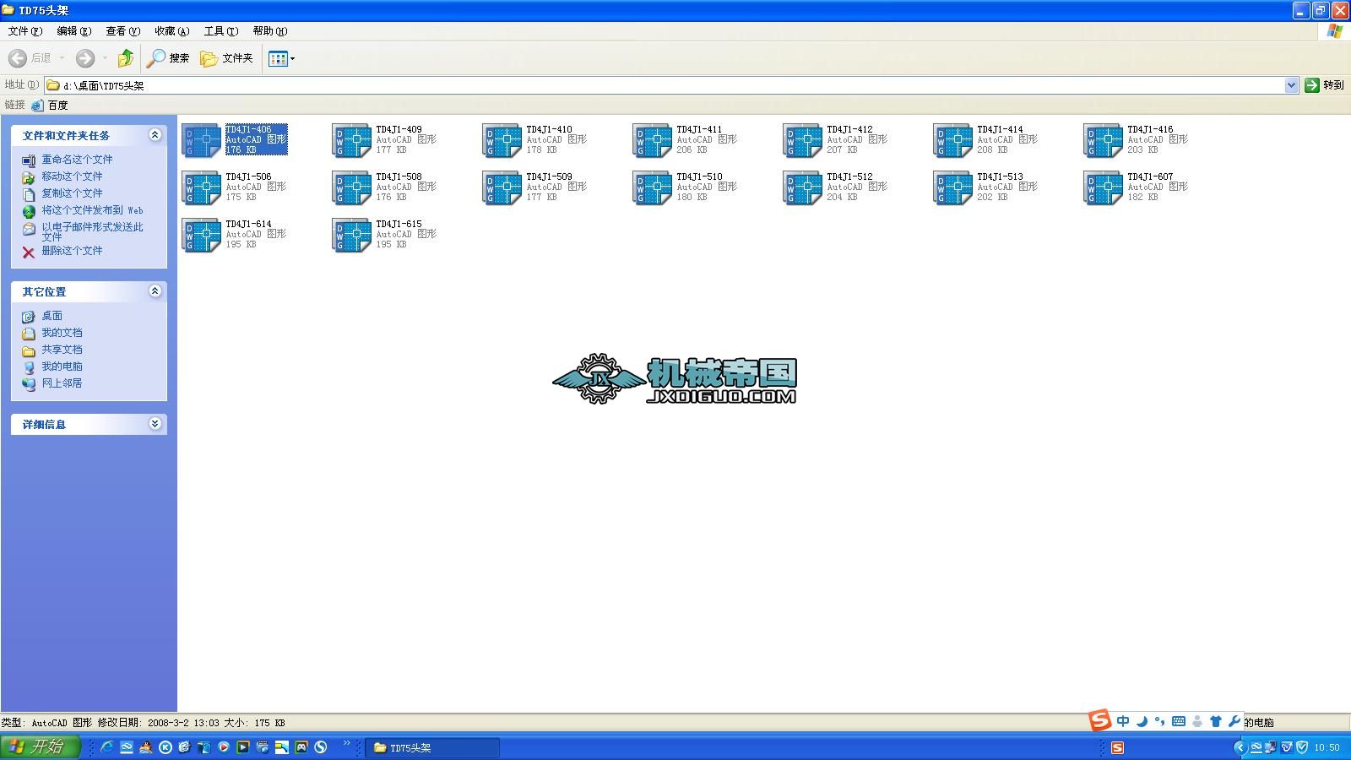Toggle Sogou IME punctuation mode

click(x=1159, y=721)
